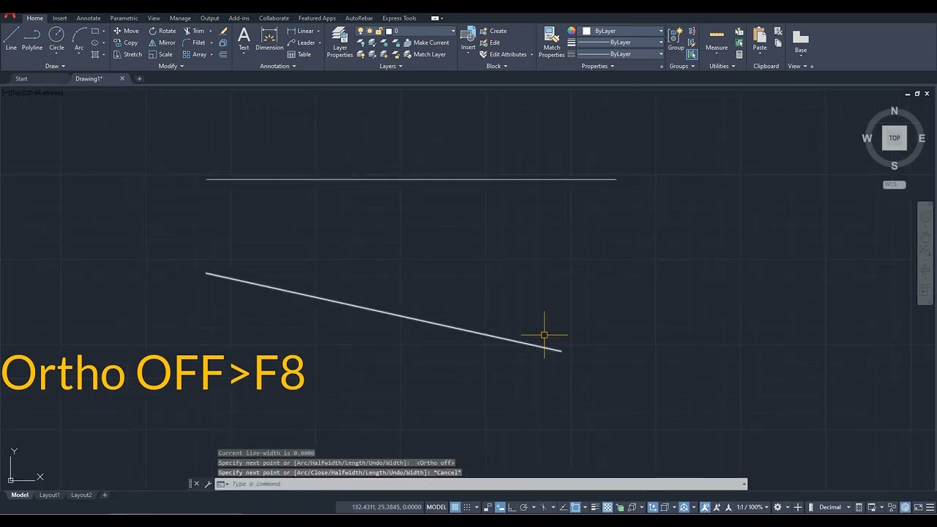
Task: Click MODEL space button in status bar
Action: pyautogui.click(x=436, y=507)
